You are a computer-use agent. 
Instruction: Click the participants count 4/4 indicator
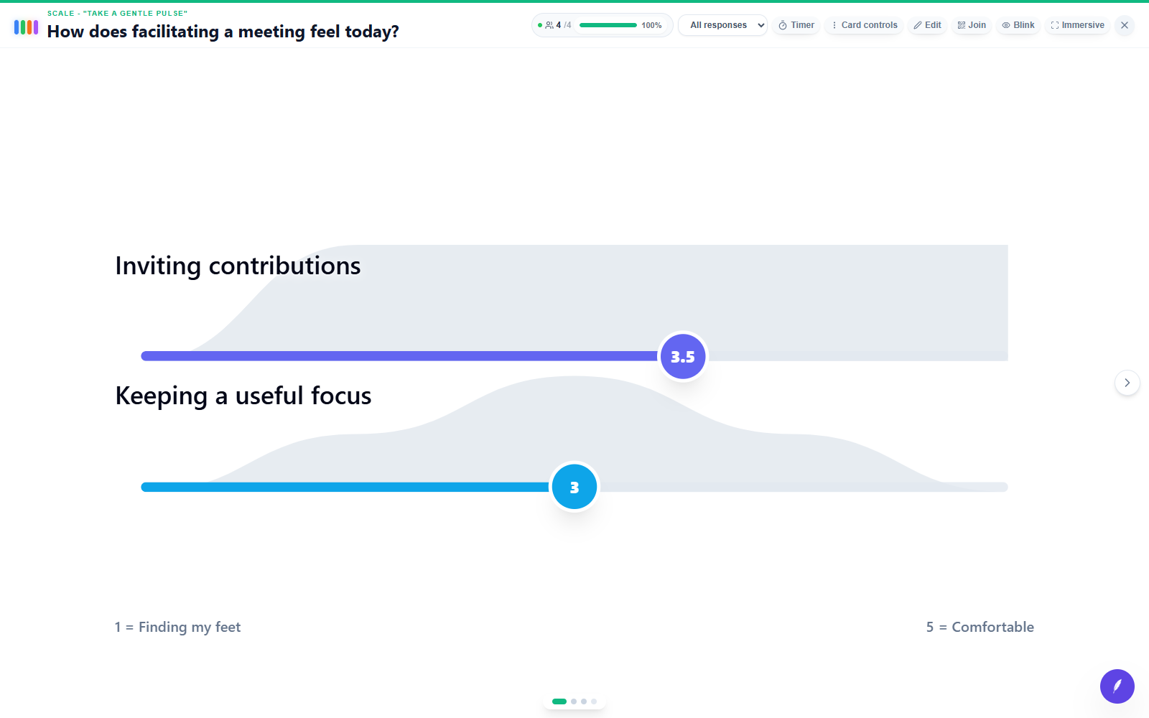pos(558,25)
